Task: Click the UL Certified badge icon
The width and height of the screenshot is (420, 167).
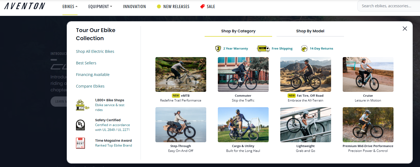Action: tap(80, 125)
